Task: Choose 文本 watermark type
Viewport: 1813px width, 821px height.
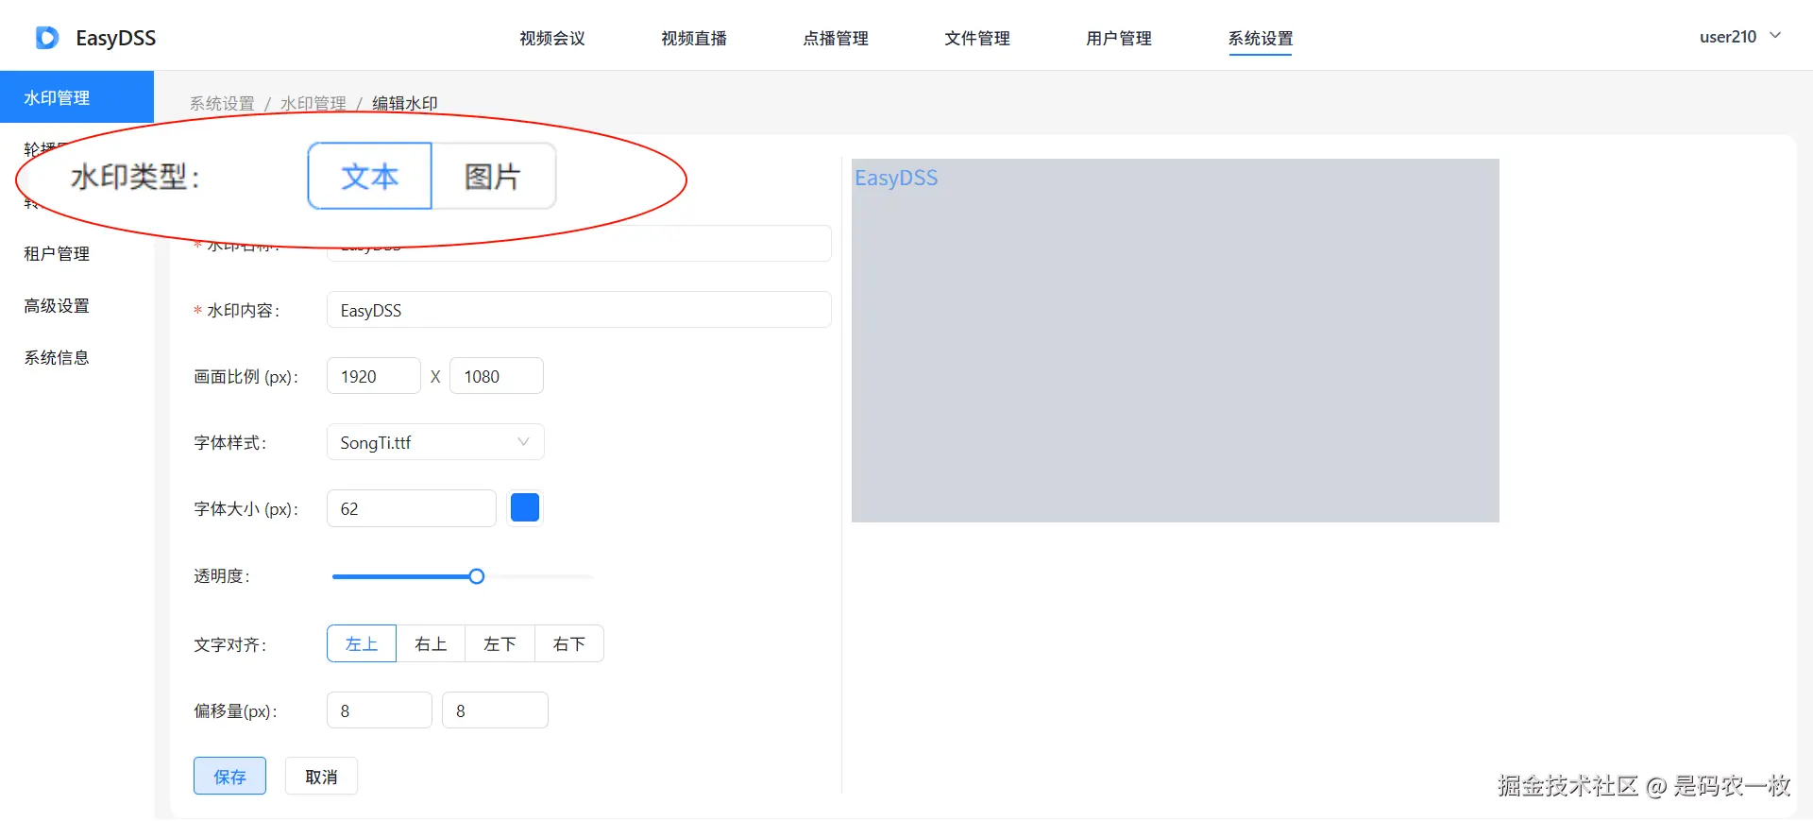Action: coord(370,176)
